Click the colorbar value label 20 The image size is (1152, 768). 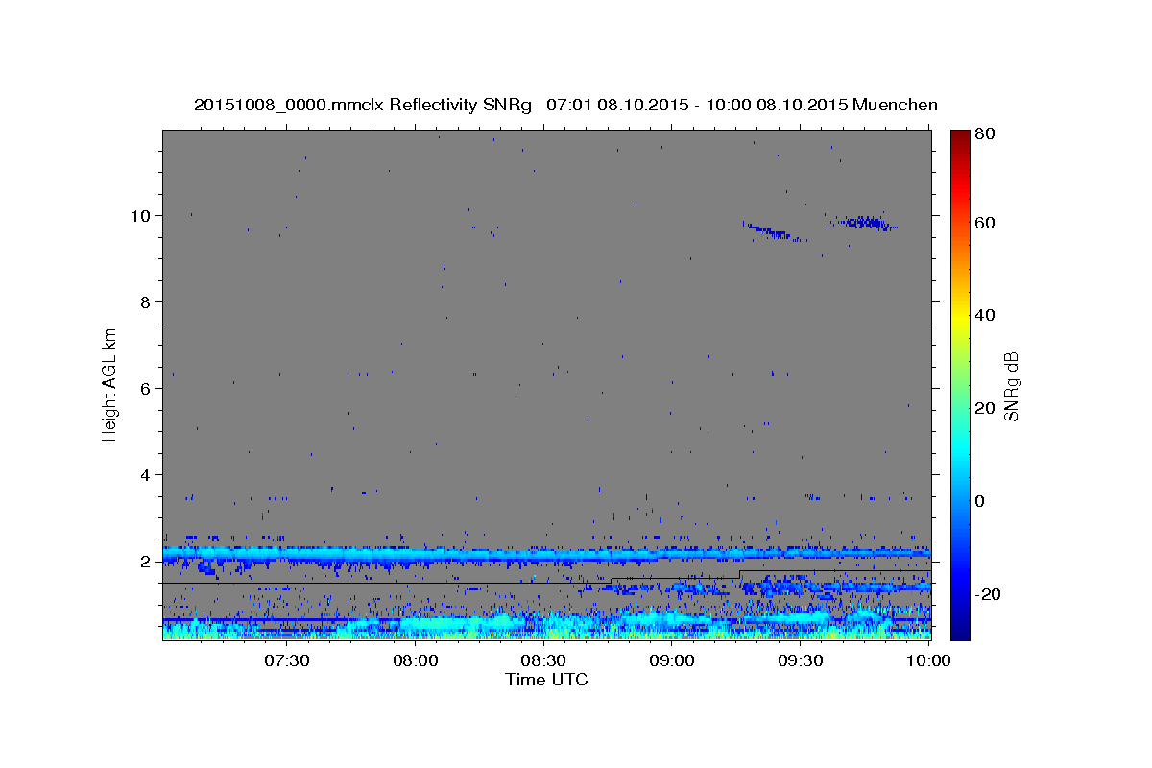pos(984,408)
